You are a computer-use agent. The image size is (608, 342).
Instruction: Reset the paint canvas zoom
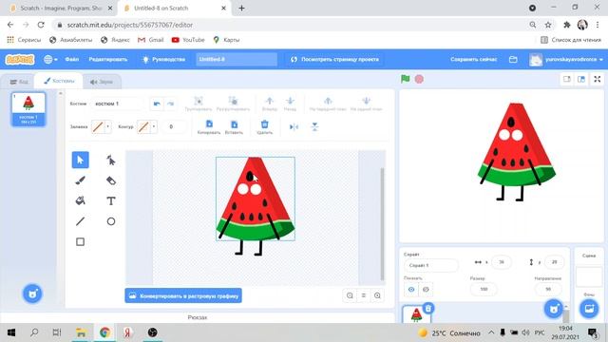(x=363, y=295)
